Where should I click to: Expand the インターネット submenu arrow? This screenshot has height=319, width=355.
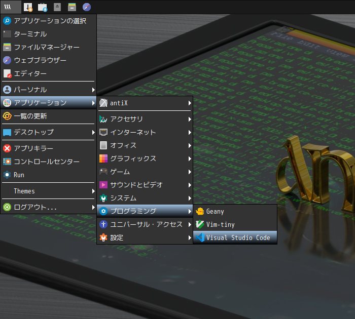click(190, 132)
